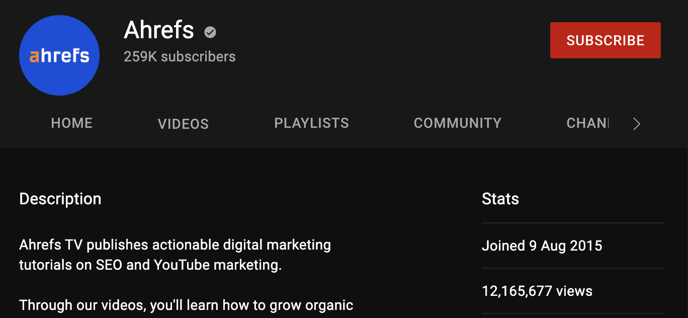The height and width of the screenshot is (318, 688).
Task: Click the "Ahrefs TV publishes" description line
Action: click(175, 246)
